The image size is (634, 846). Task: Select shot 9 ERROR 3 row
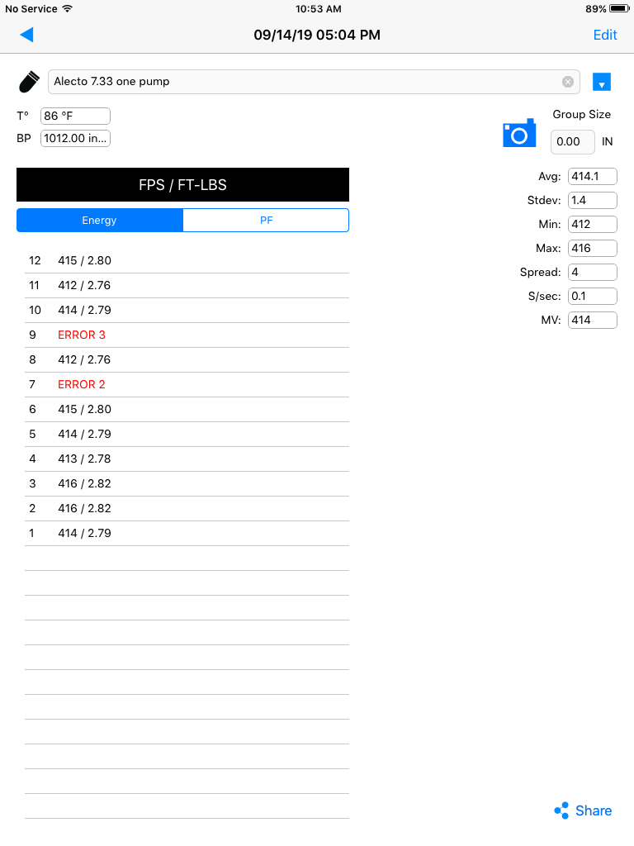pyautogui.click(x=187, y=335)
